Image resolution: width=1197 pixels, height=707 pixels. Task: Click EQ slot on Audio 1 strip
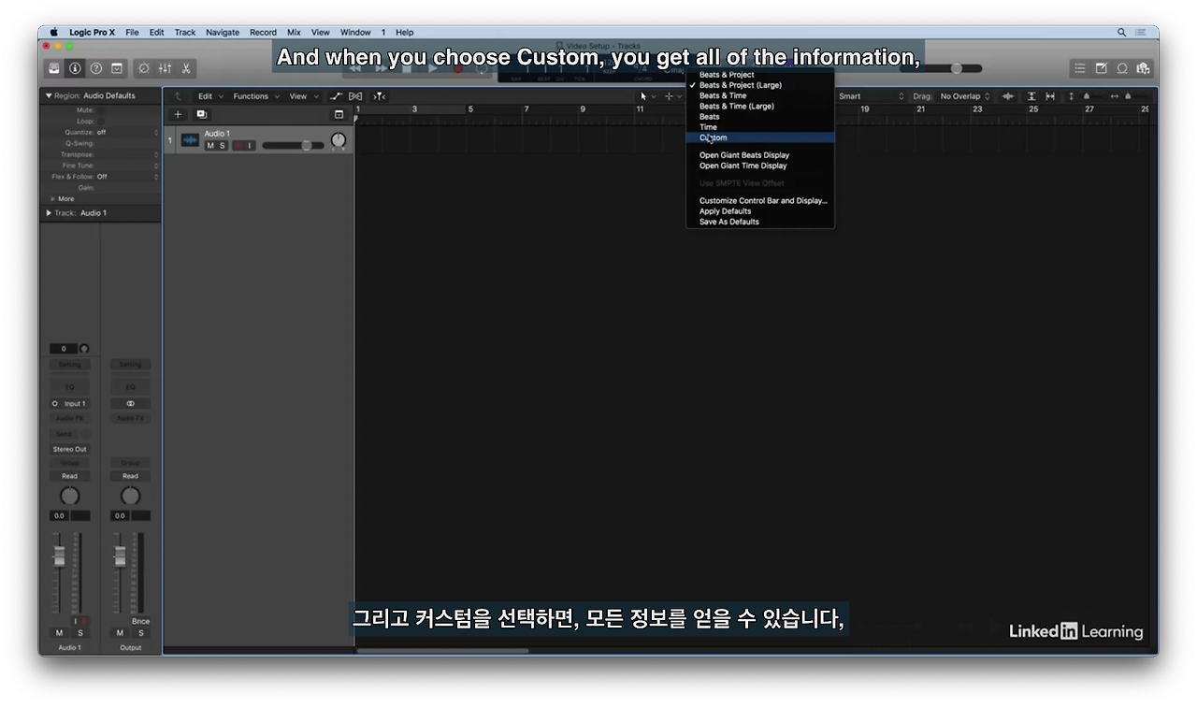pos(70,386)
